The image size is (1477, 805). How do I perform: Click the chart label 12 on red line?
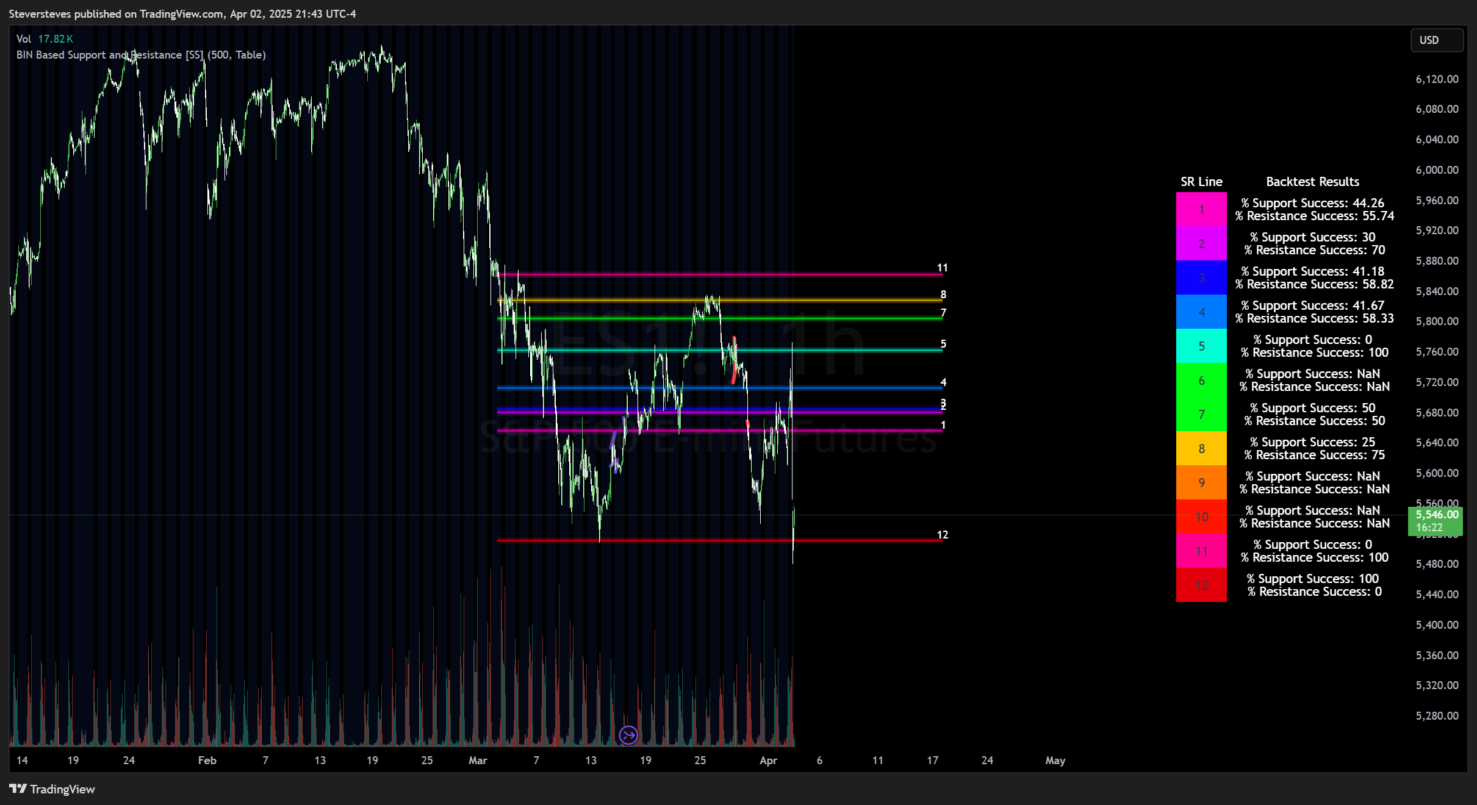[942, 535]
